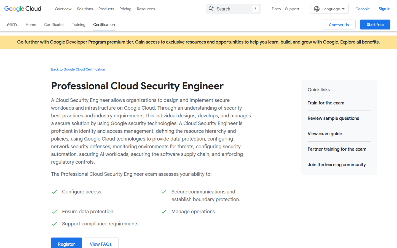The height and width of the screenshot is (248, 397).
Task: Click the checkmark beside Configure access
Action: (54, 192)
